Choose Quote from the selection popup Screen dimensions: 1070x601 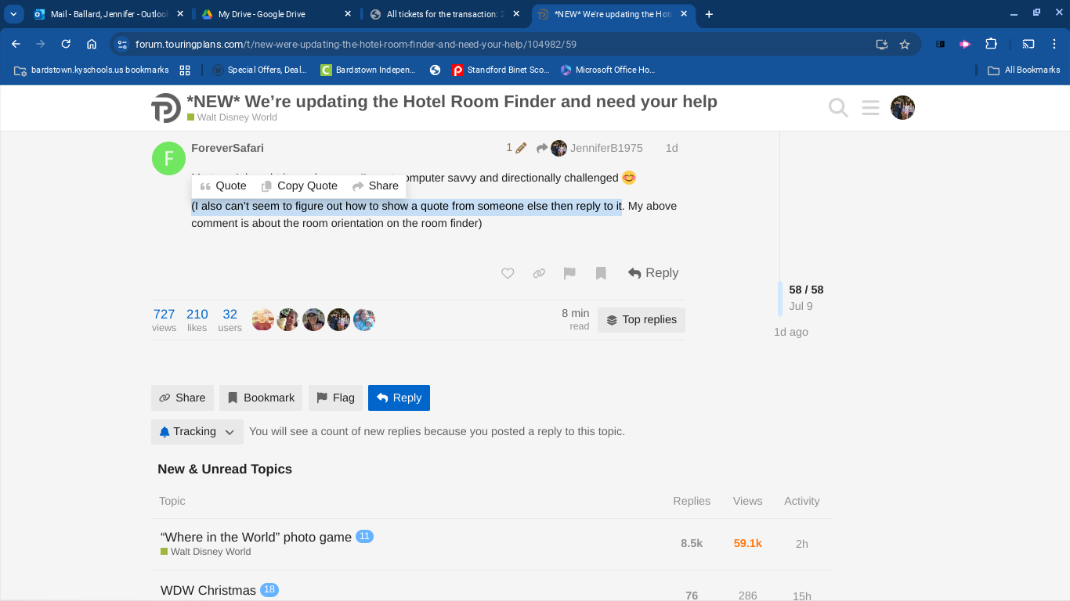pyautogui.click(x=223, y=186)
